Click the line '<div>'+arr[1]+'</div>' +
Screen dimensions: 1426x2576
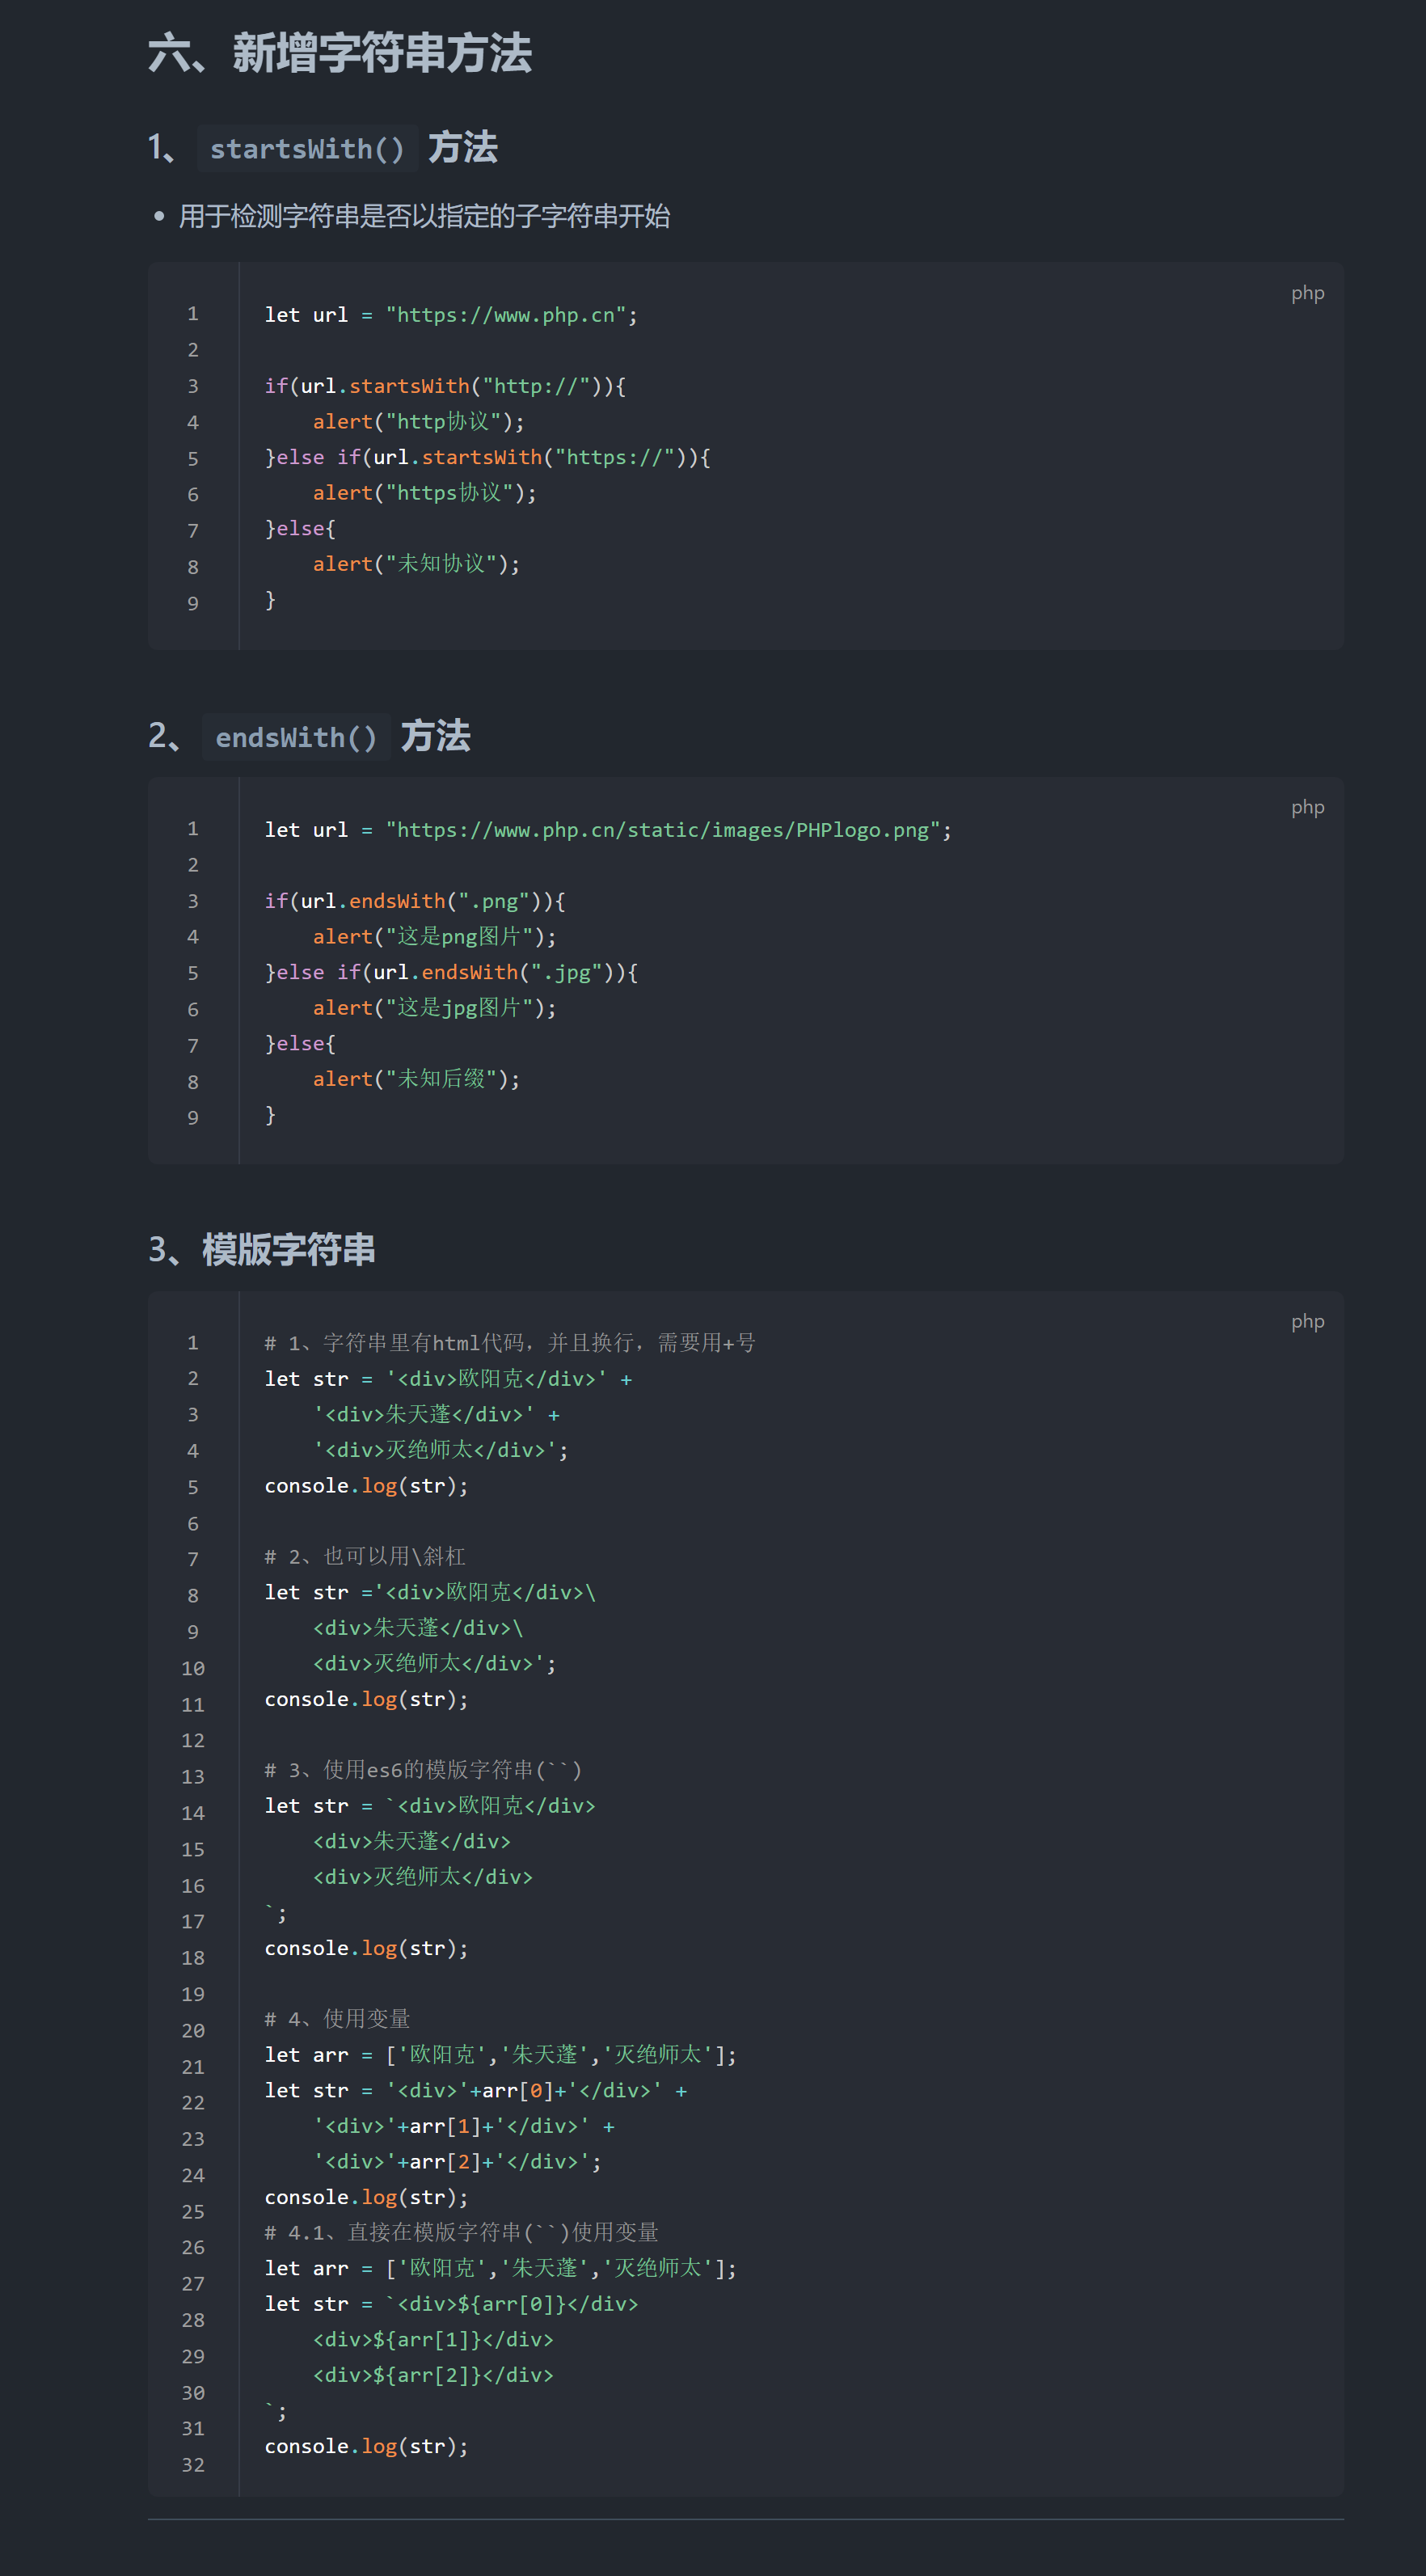coord(464,2126)
